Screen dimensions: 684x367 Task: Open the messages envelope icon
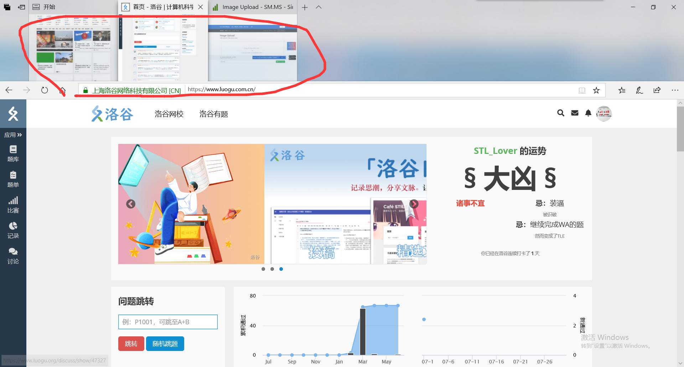coord(575,113)
